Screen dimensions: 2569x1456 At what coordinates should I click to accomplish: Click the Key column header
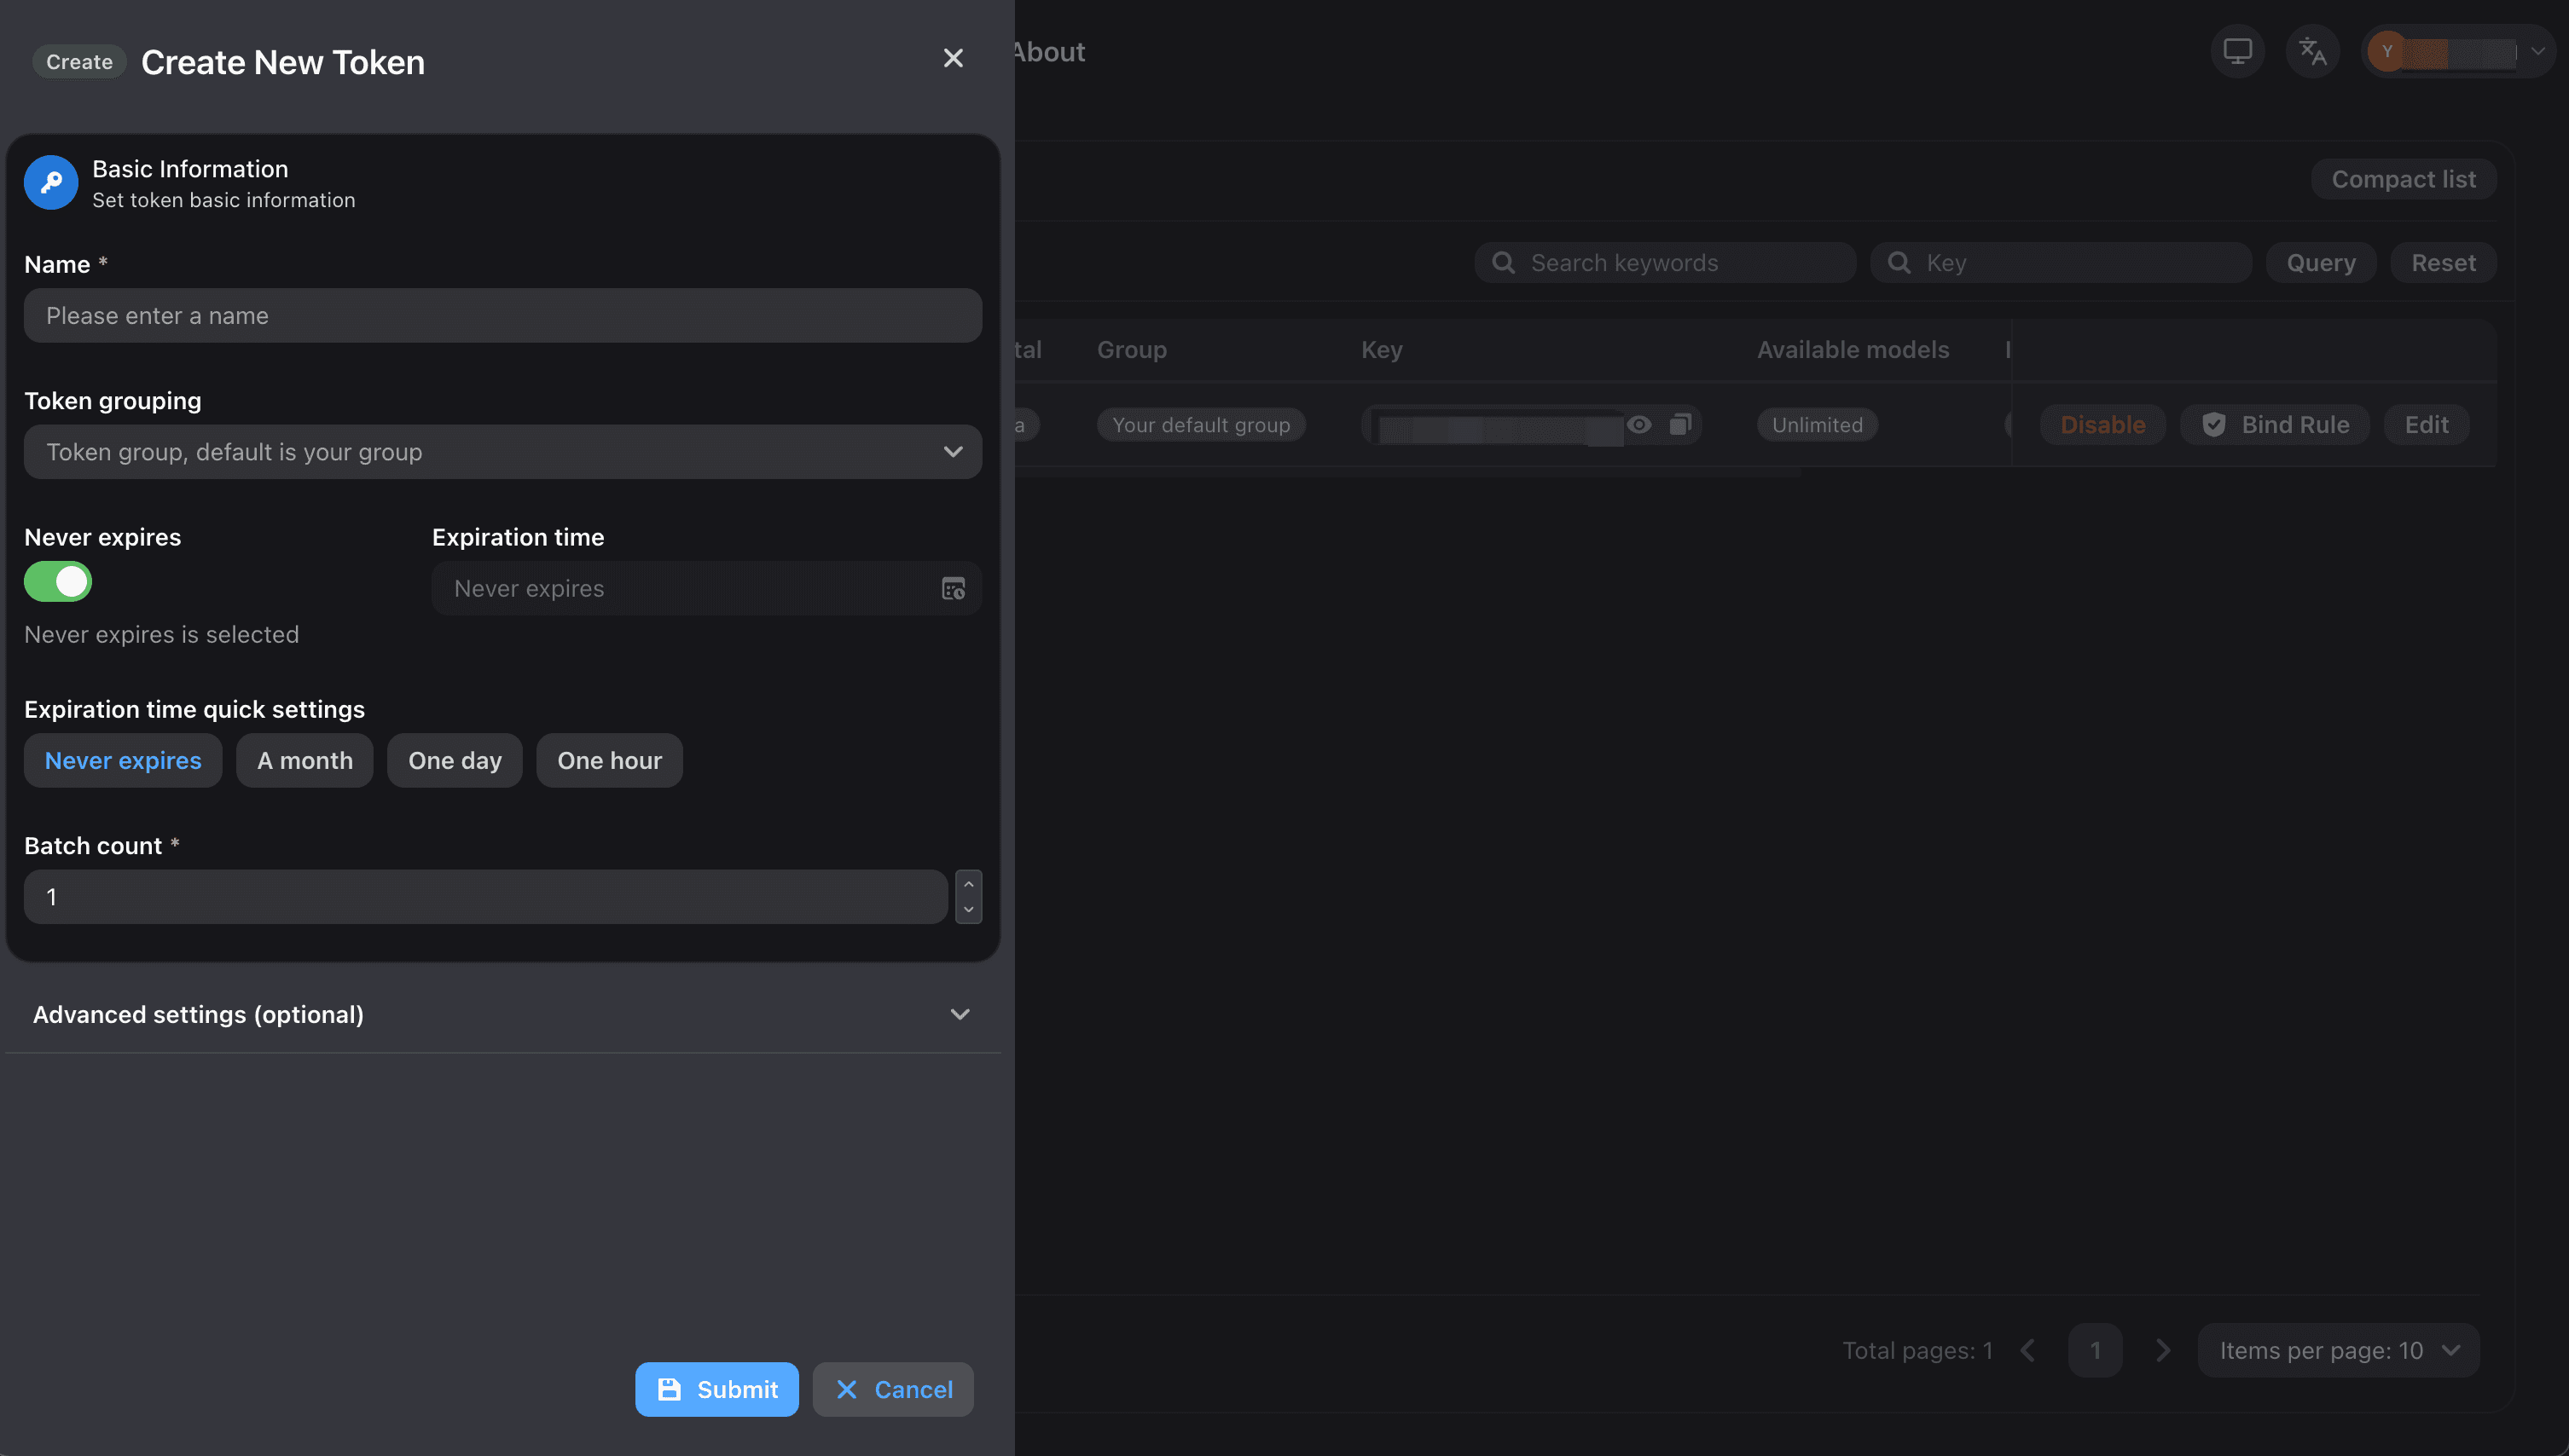pyautogui.click(x=1382, y=350)
